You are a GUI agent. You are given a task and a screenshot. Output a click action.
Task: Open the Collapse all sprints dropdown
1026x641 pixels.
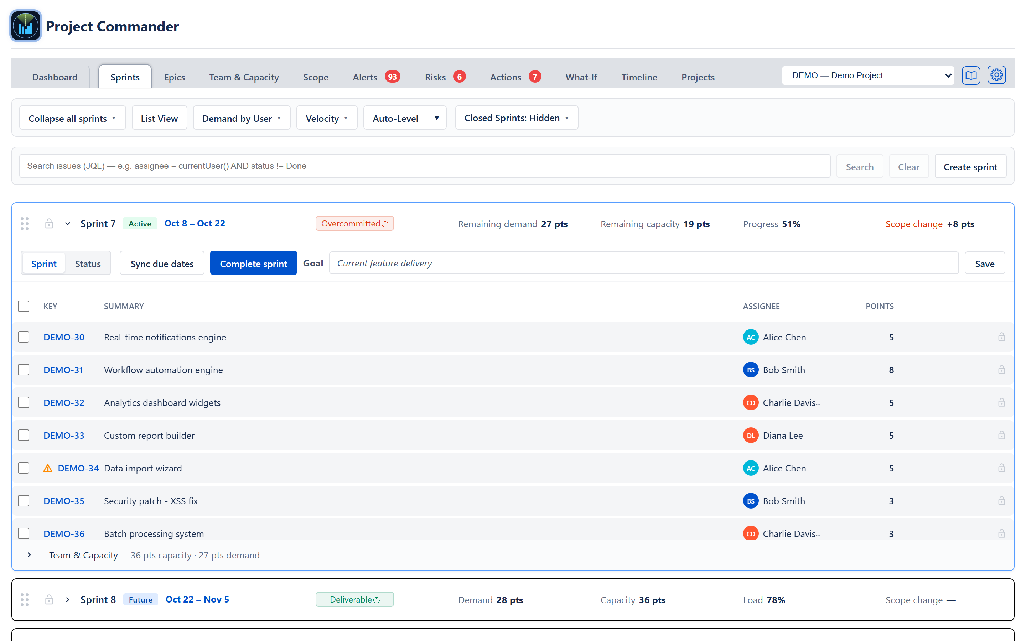click(73, 118)
